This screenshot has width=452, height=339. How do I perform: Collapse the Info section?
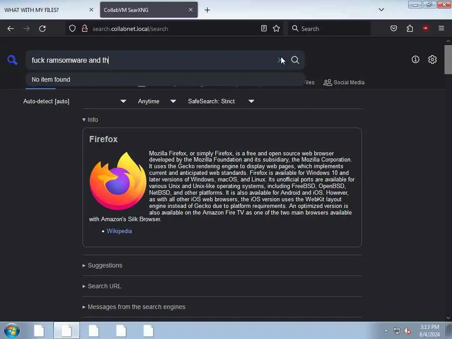click(90, 120)
